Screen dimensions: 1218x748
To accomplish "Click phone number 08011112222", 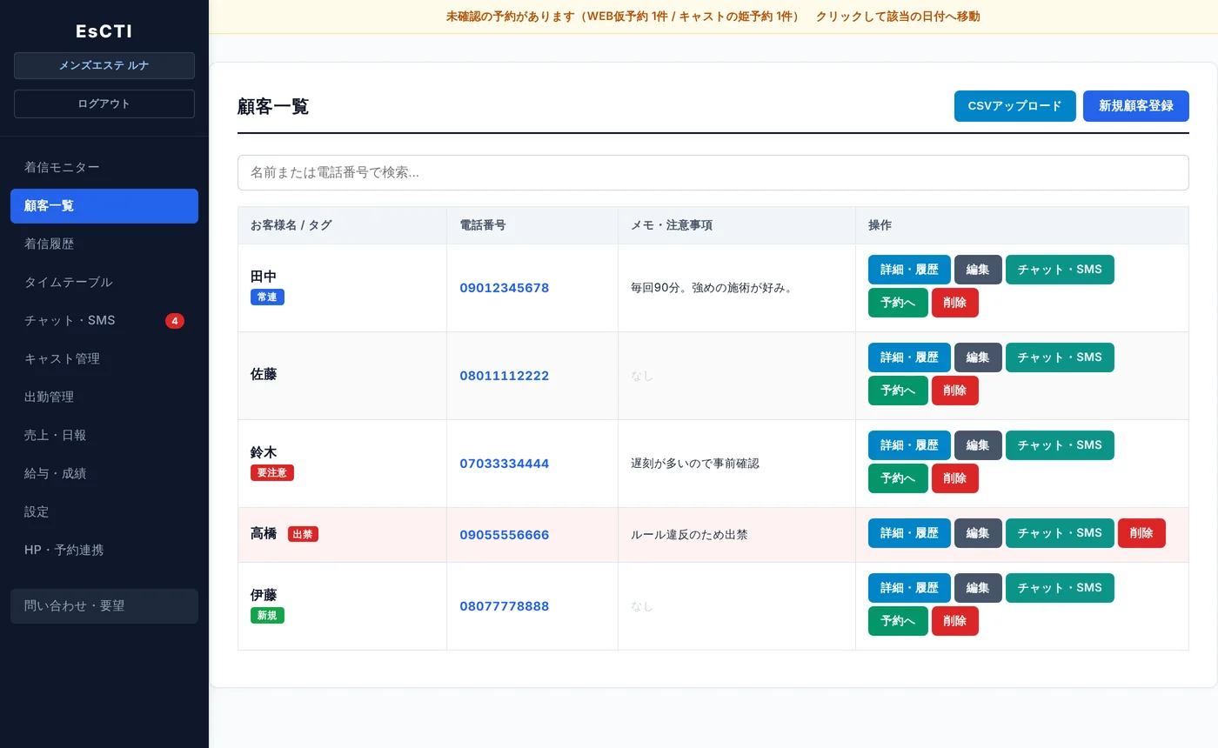I will (505, 376).
